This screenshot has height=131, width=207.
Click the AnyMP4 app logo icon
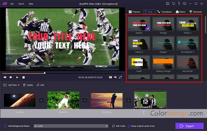4,3
